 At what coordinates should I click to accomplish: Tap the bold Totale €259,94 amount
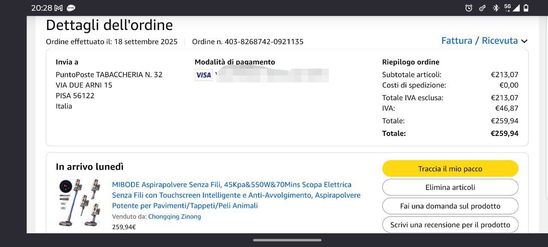[504, 133]
